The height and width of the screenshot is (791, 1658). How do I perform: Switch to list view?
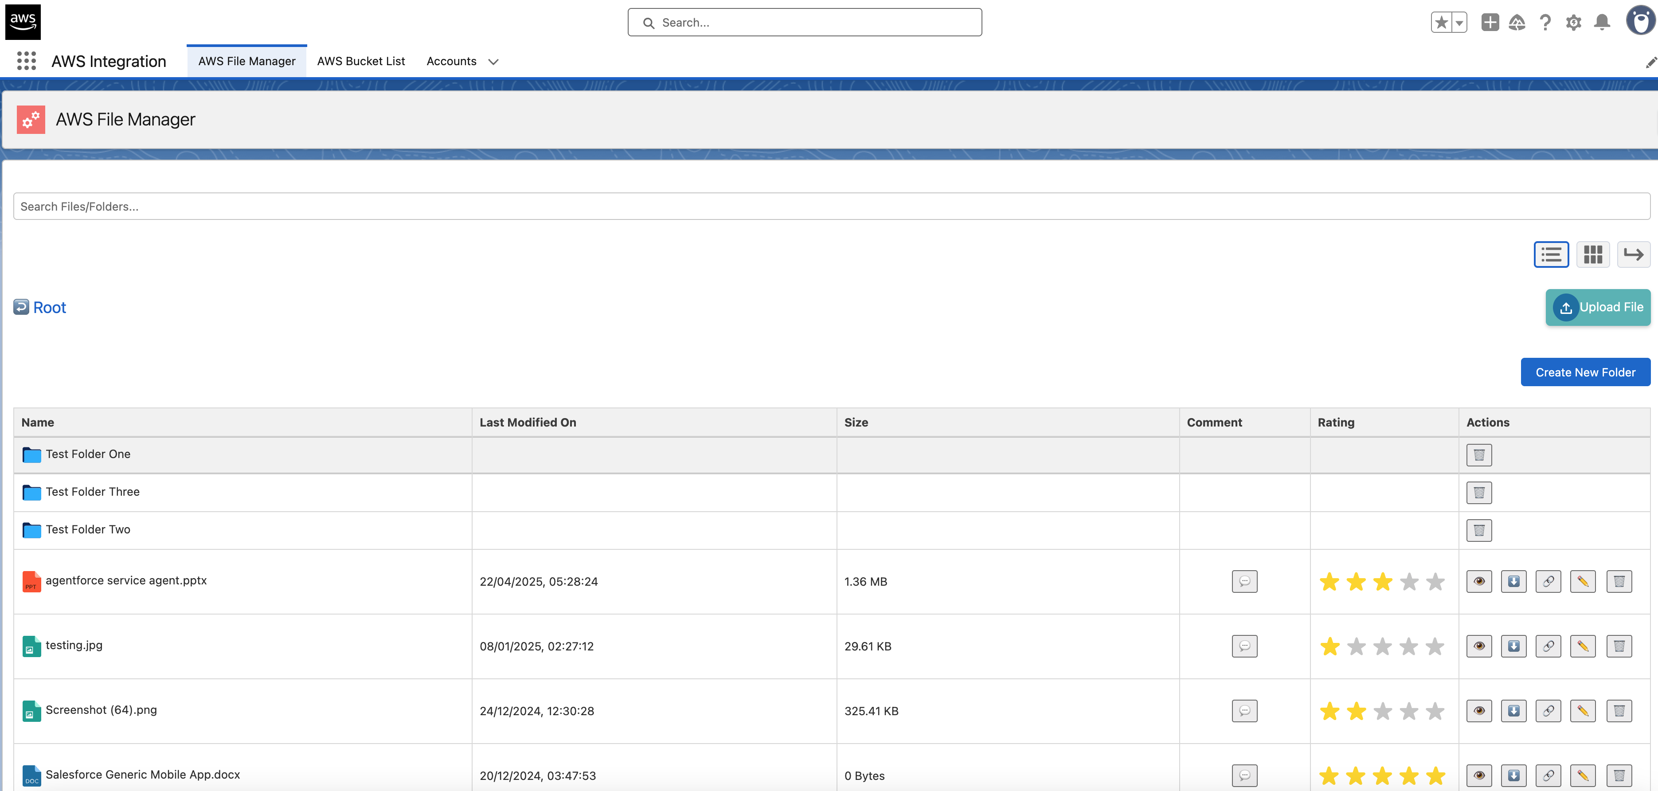(1551, 254)
